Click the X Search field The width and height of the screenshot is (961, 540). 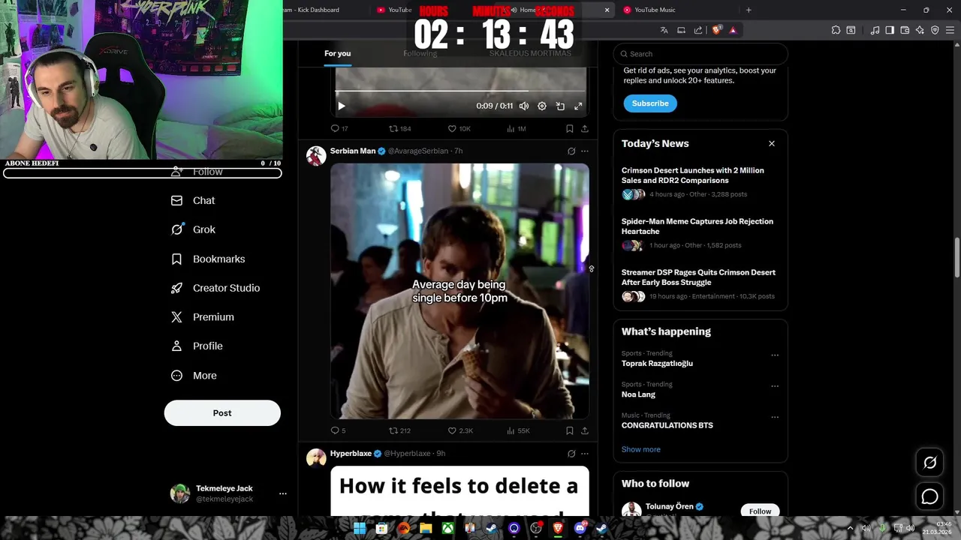pyautogui.click(x=700, y=54)
